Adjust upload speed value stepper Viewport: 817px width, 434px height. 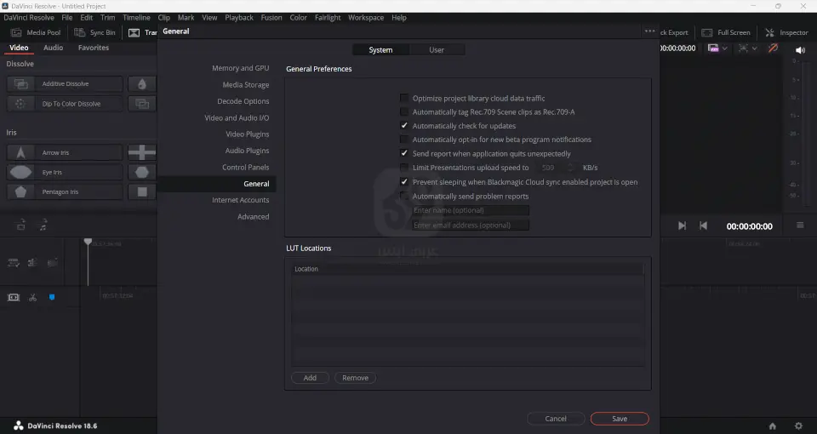tap(570, 168)
